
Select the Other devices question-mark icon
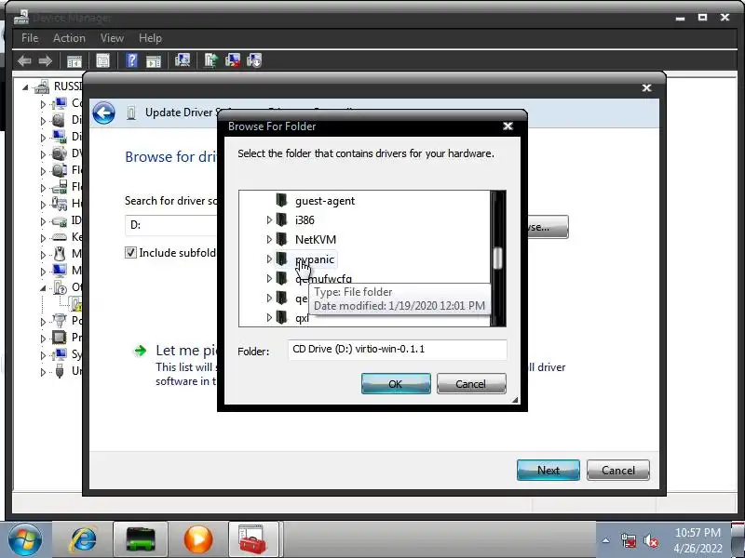pos(61,287)
